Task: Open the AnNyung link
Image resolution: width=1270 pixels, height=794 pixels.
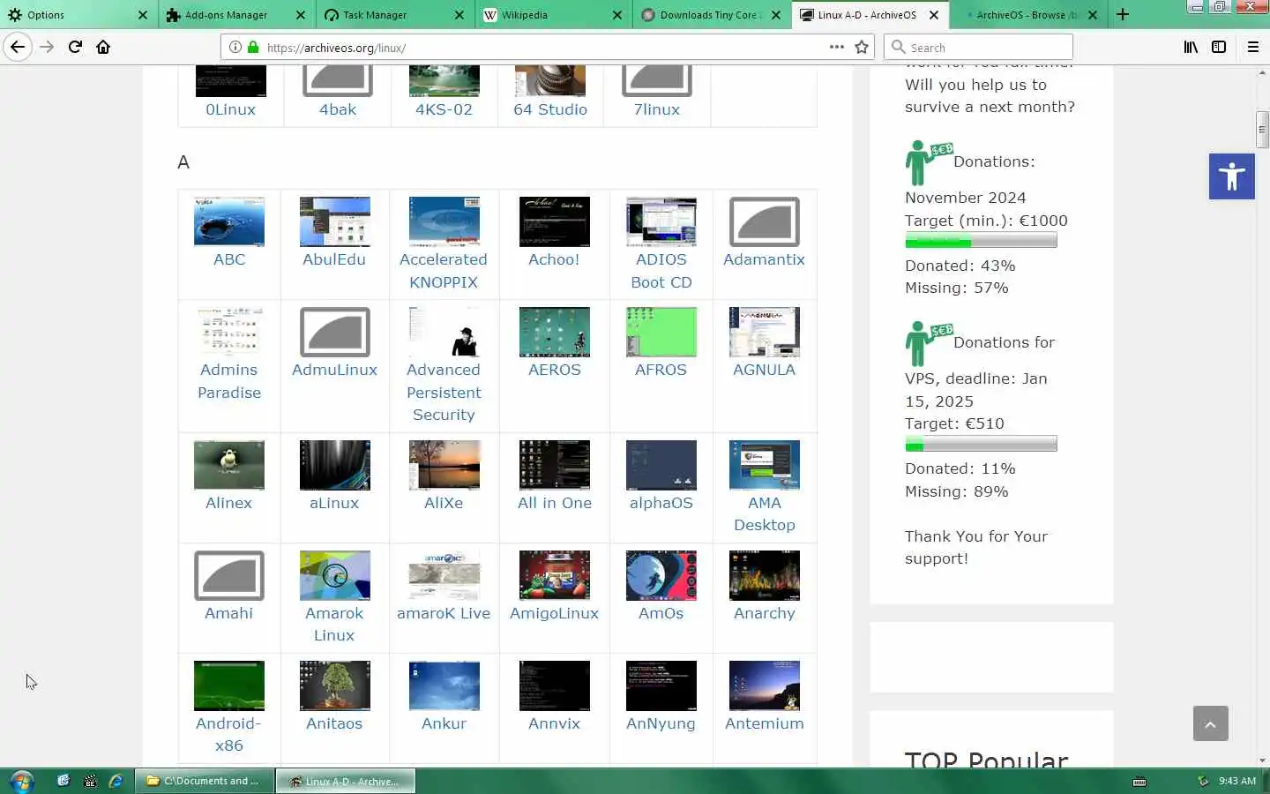Action: [x=661, y=723]
